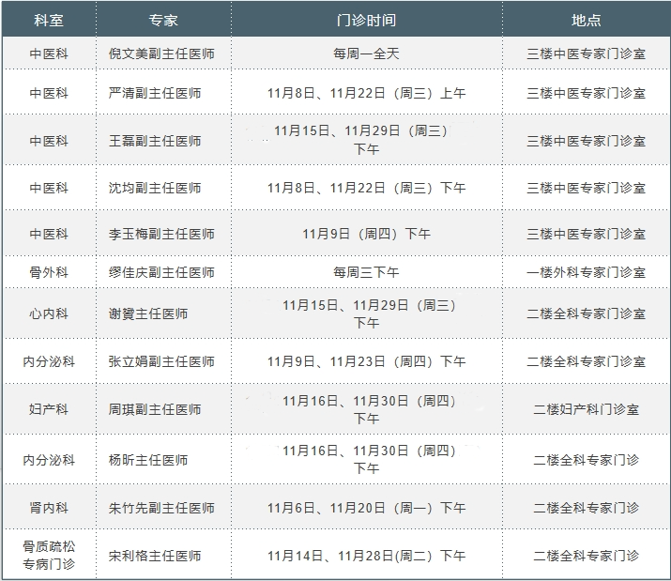The height and width of the screenshot is (581, 671).
Task: Select the 李玉梅副主任医师 cell
Action: point(161,234)
